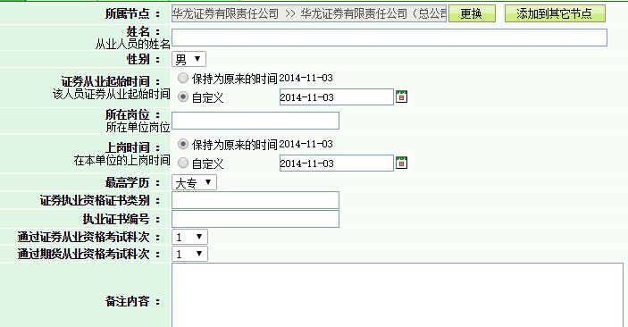Open 通过期货从业资格考试科次 dropdown
Viewport: 628px width, 327px height.
point(189,254)
